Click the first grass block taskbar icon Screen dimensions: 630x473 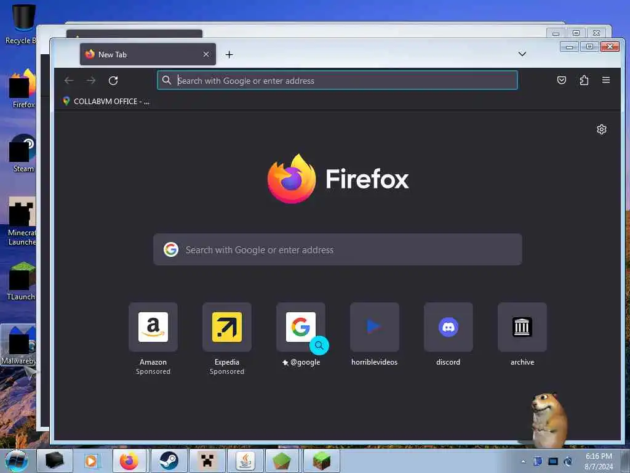[x=283, y=461]
